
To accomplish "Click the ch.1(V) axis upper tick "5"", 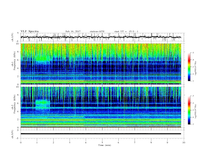I will point(18,33).
